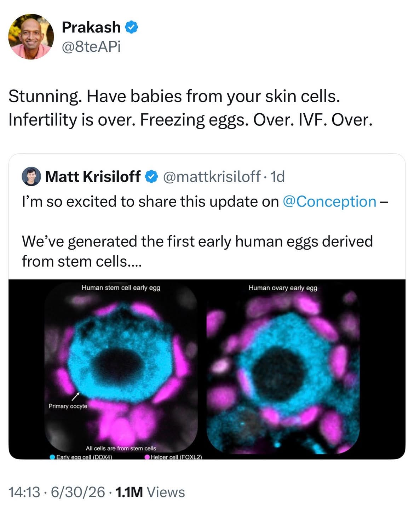Click the Matt Krisiloff display name
This screenshot has height=518, width=414.
click(x=93, y=176)
